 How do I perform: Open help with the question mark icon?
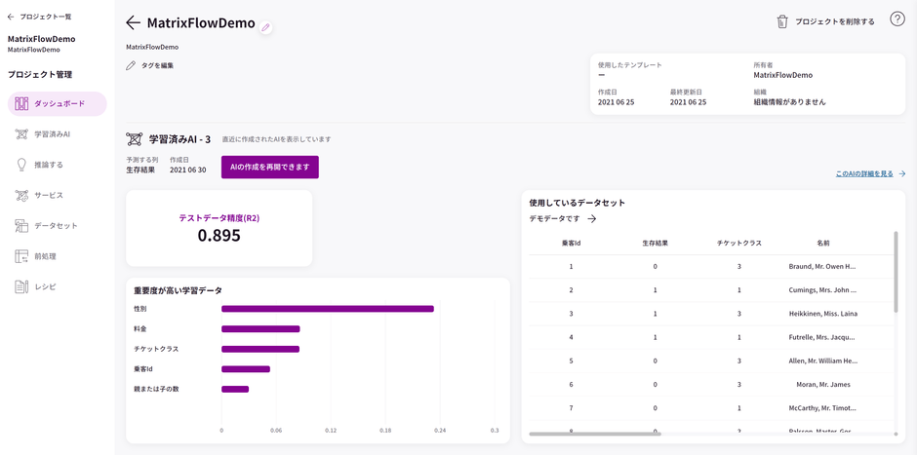(x=897, y=19)
